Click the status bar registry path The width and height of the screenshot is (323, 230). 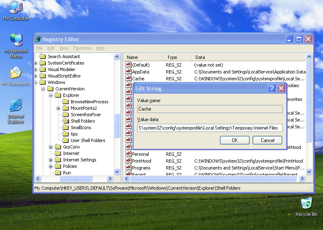point(137,188)
